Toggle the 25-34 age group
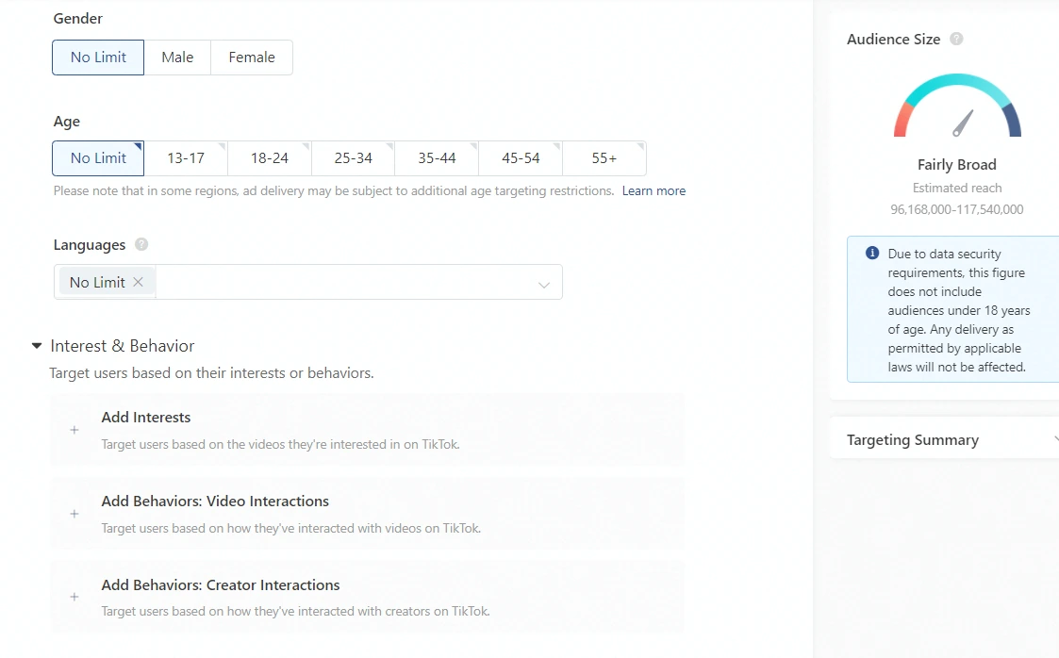This screenshot has height=658, width=1059. click(x=354, y=158)
